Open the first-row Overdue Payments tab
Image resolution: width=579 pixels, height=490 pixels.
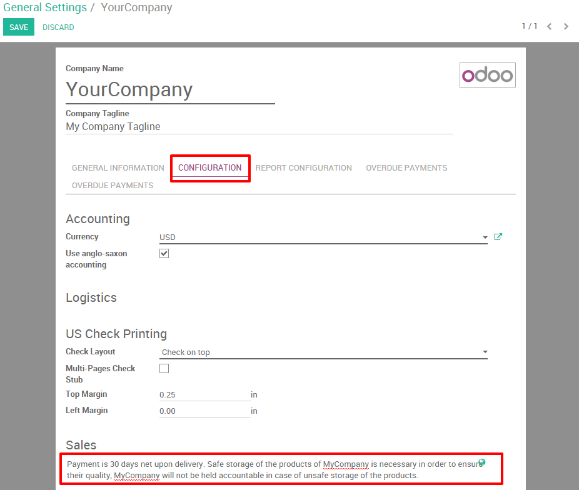coord(406,168)
